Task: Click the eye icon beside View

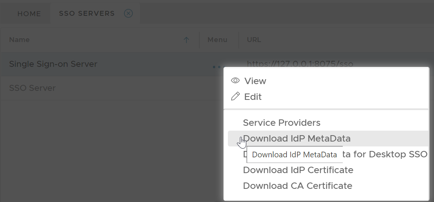Action: (235, 81)
